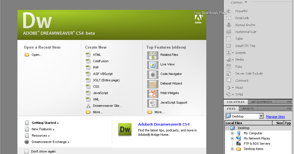Click the Dreamweaver Site... label
Image resolution: width=294 pixels, height=154 pixels.
[x=107, y=106]
